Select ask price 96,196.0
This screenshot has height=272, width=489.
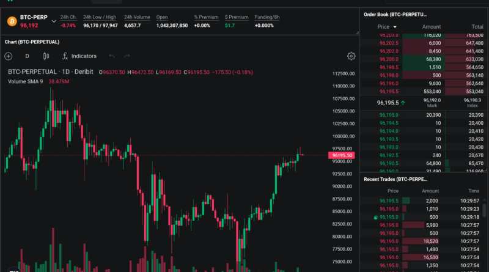[x=389, y=84]
